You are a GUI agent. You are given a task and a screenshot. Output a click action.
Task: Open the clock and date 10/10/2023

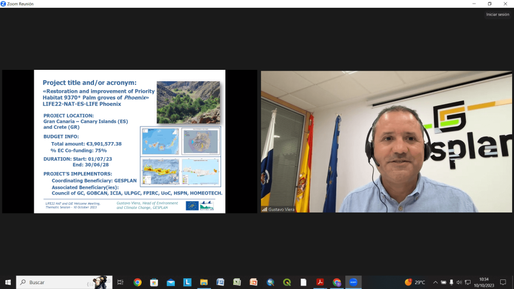coord(484,282)
